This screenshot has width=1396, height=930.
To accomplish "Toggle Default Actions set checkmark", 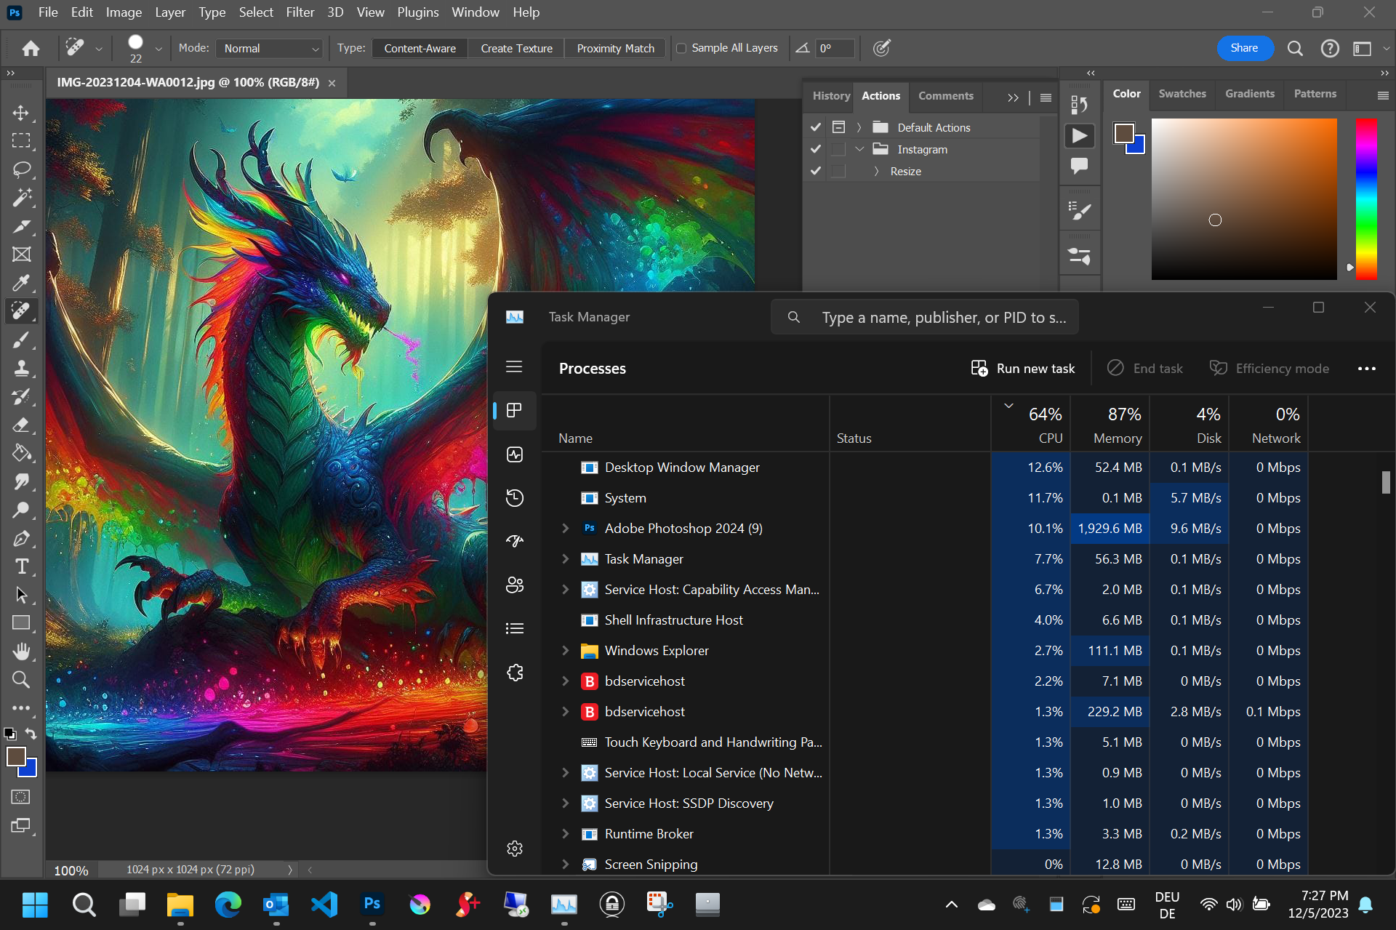I will click(816, 127).
